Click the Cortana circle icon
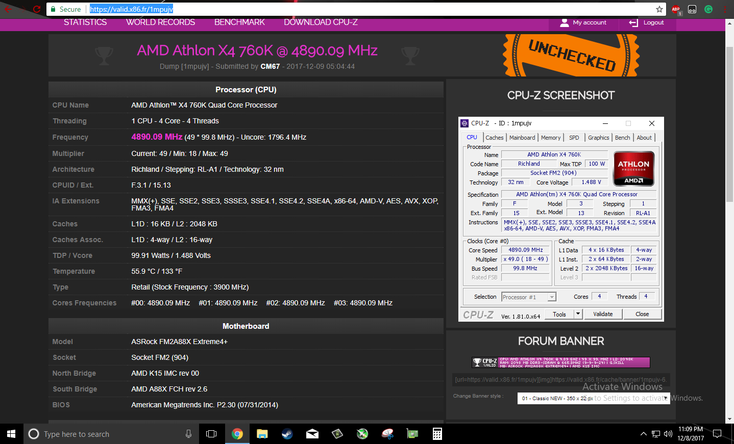 point(34,434)
